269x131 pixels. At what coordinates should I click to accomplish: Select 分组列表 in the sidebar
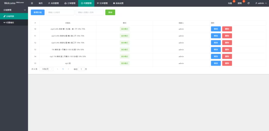point(10,16)
